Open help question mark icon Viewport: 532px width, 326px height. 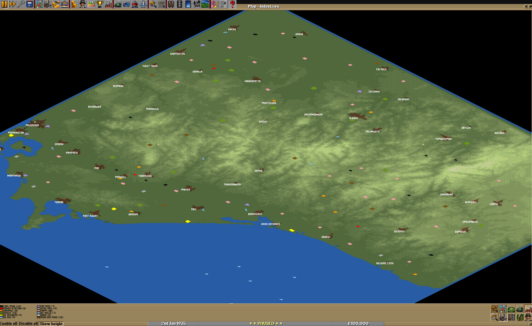(232, 4)
